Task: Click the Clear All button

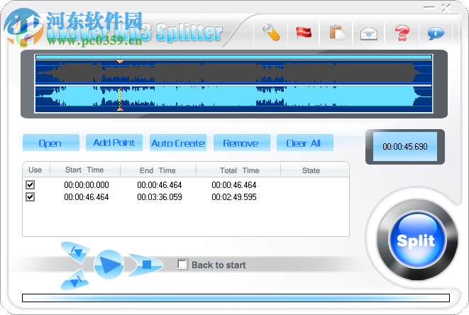Action: [305, 143]
